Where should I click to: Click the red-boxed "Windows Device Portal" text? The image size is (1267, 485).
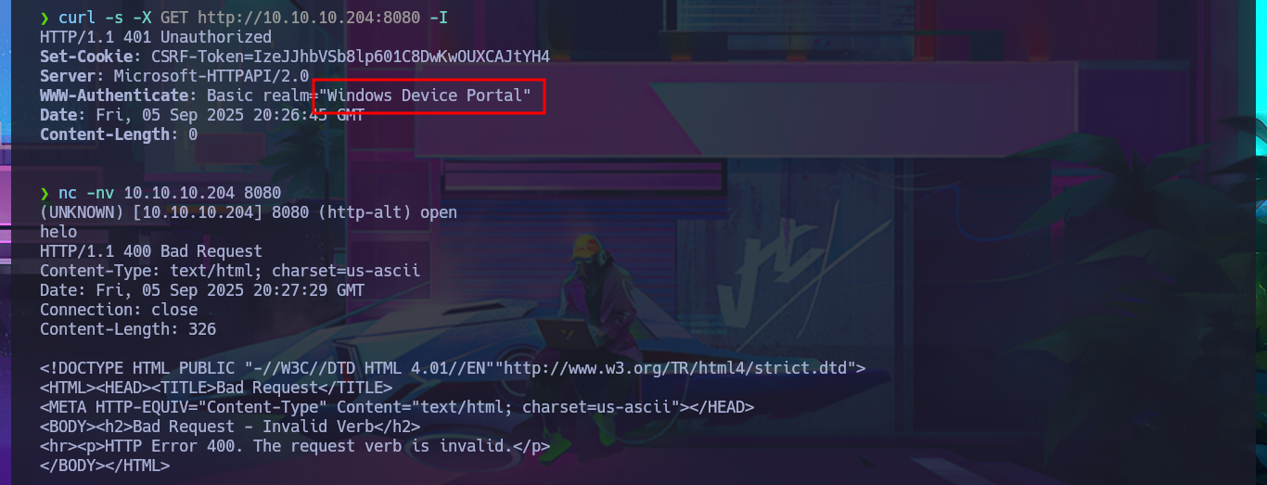(429, 96)
